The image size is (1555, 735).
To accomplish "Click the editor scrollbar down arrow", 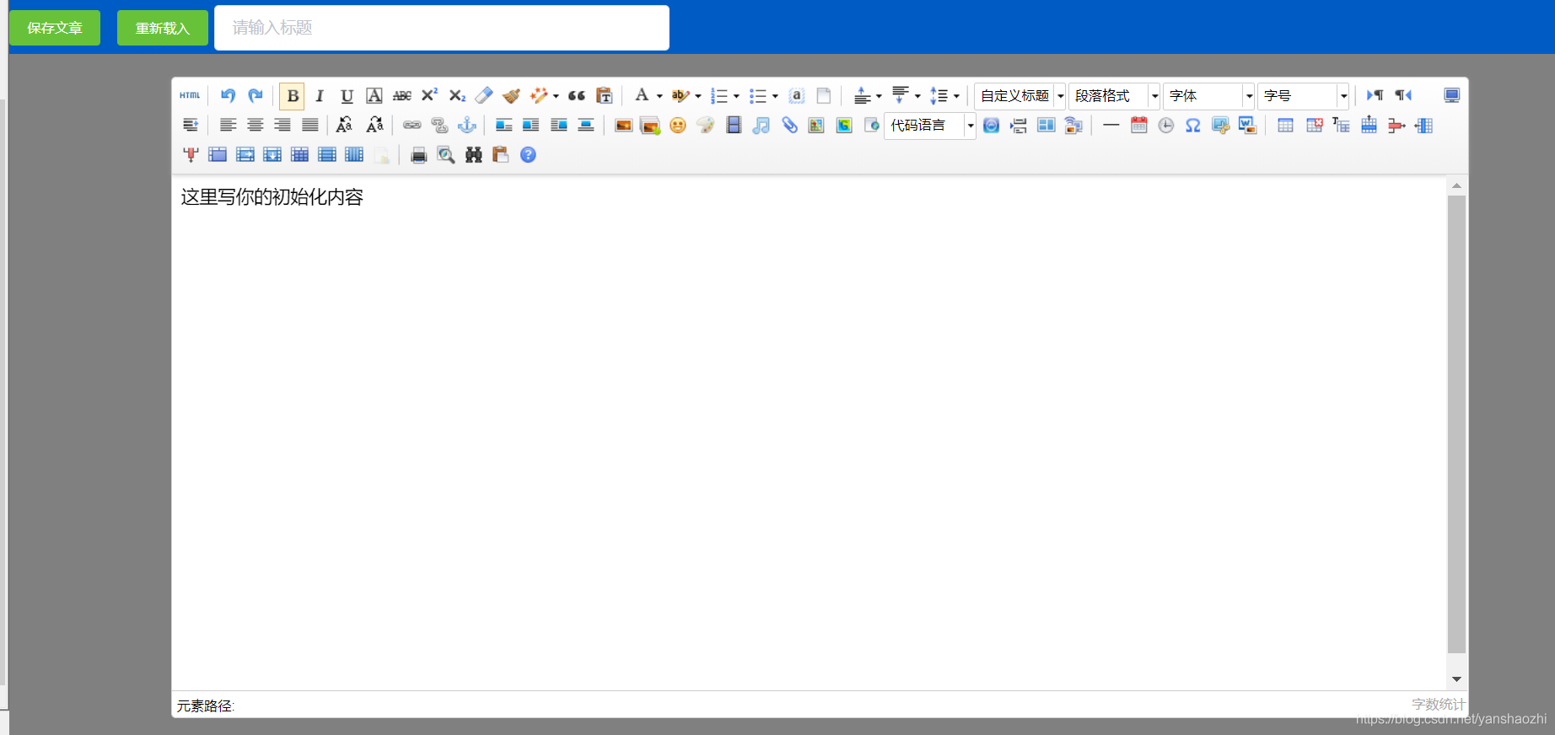I will 1456,679.
